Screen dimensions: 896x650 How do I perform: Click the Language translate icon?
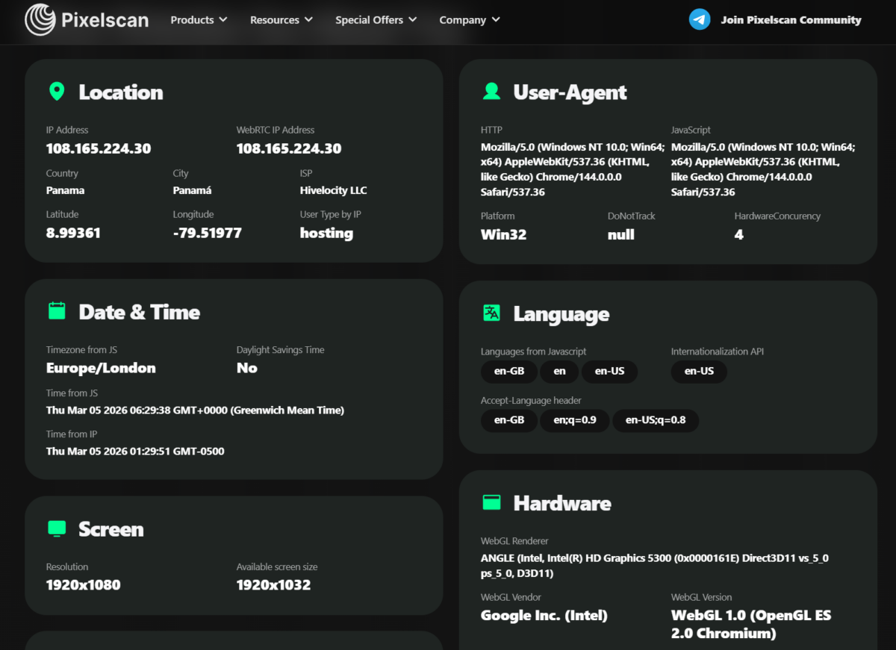[x=491, y=313]
